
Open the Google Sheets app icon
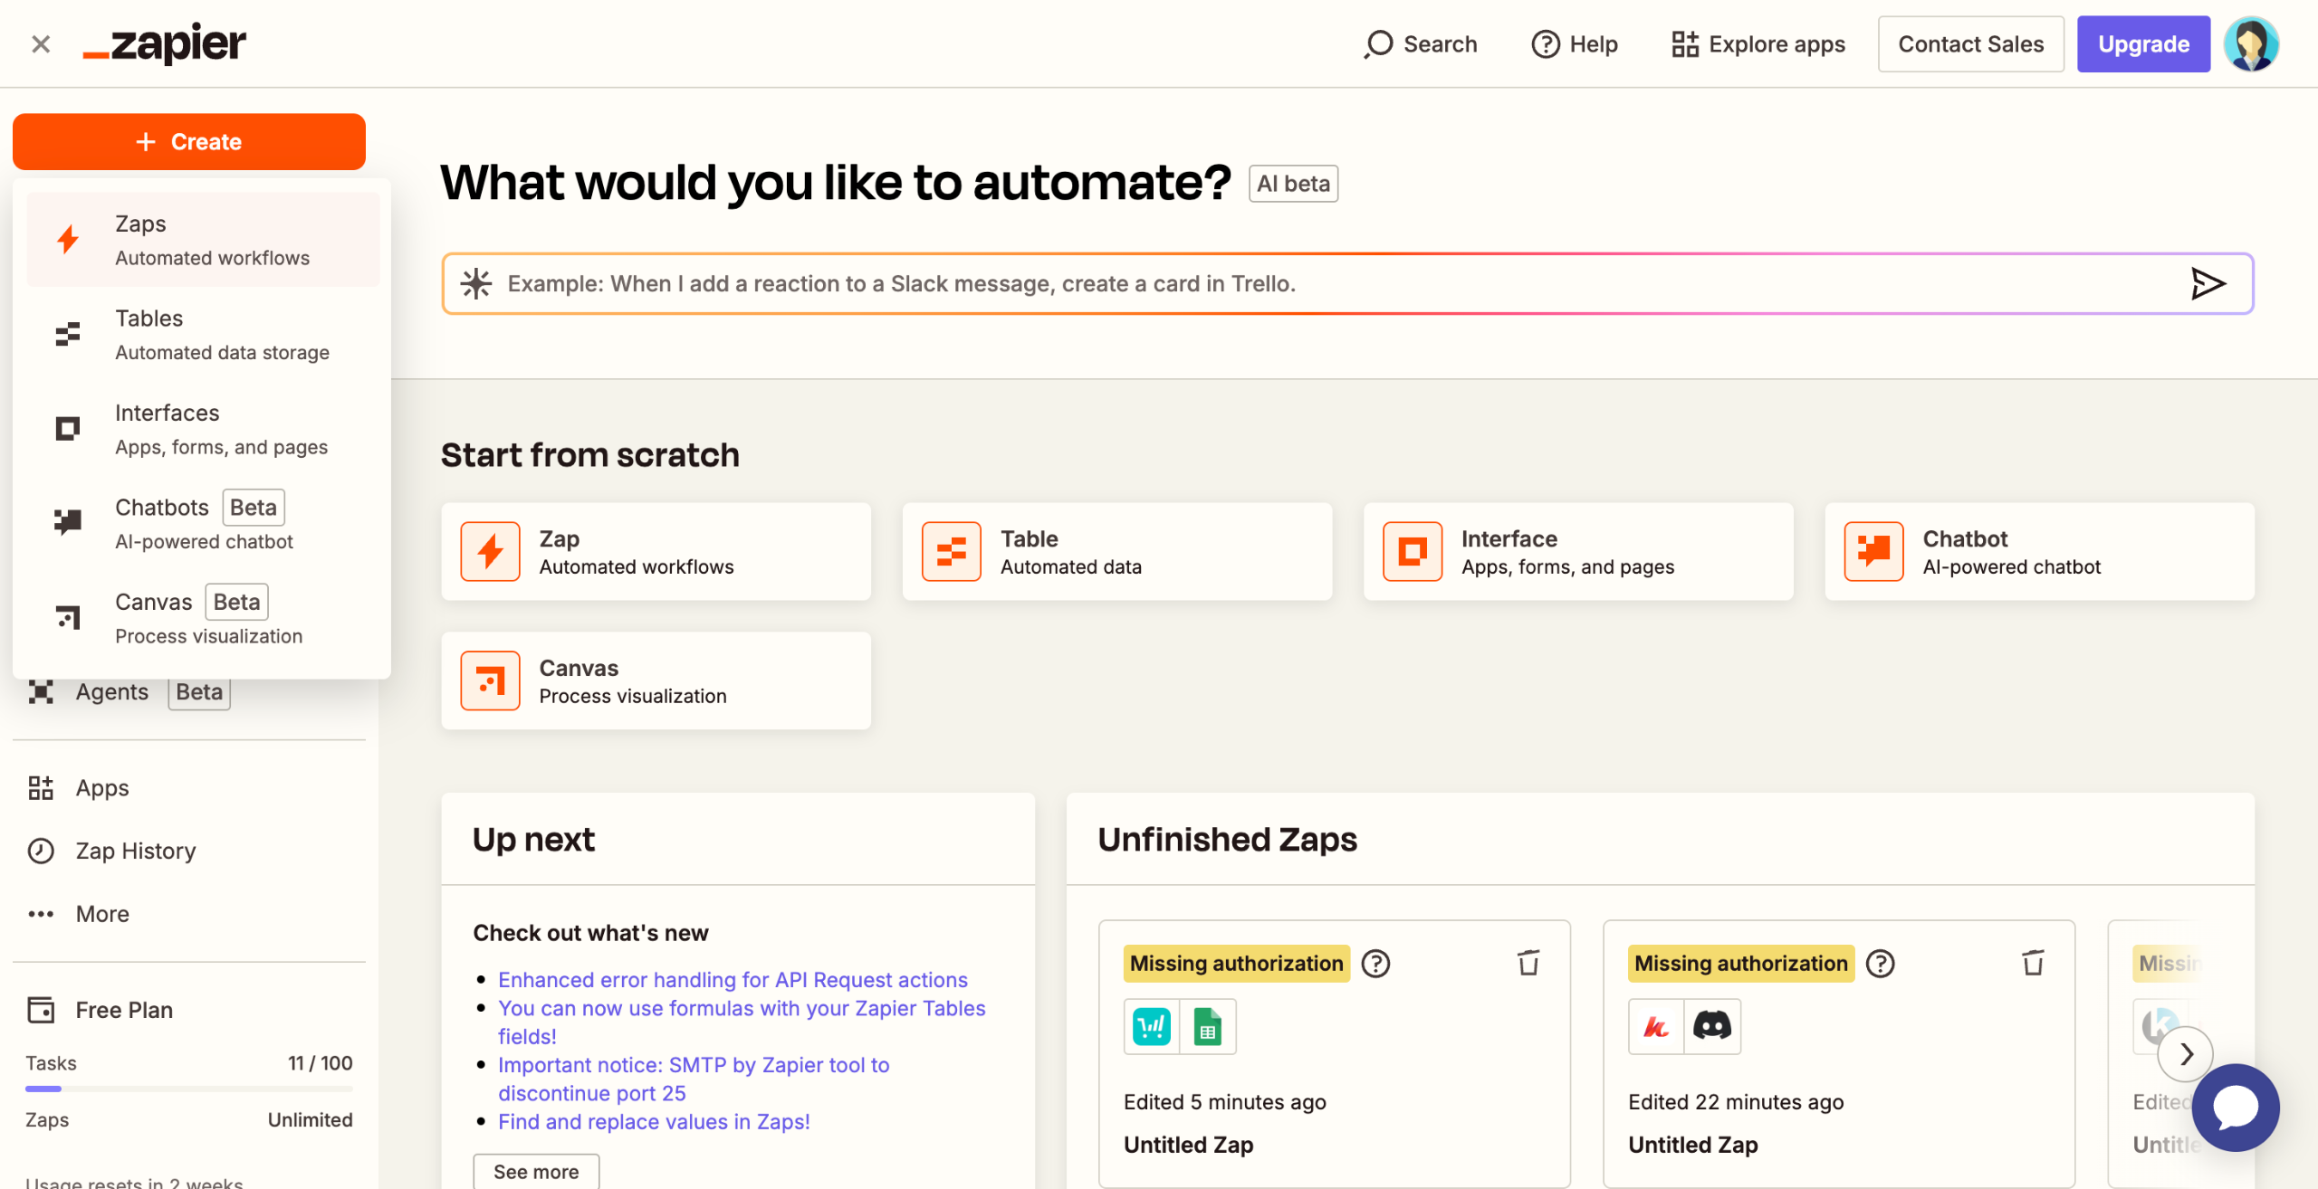1208,1026
